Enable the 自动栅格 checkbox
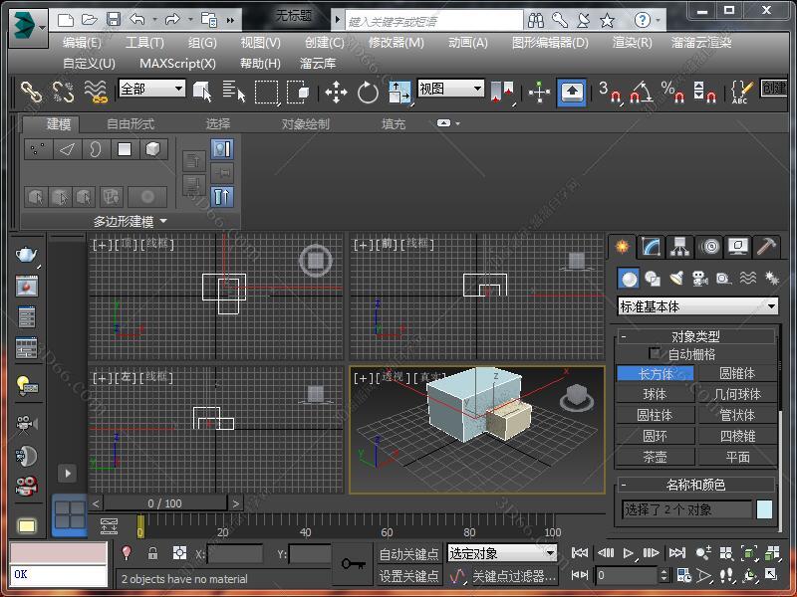This screenshot has width=797, height=597. pyautogui.click(x=655, y=353)
